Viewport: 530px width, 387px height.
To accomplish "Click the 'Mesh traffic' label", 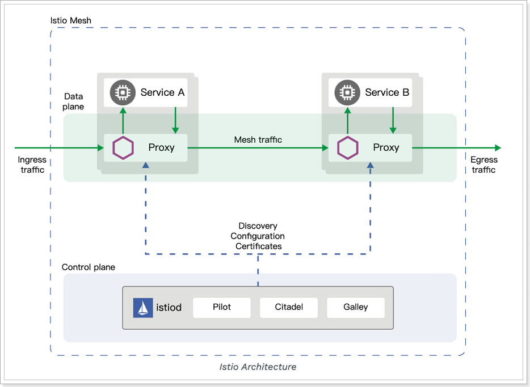I will 258,140.
